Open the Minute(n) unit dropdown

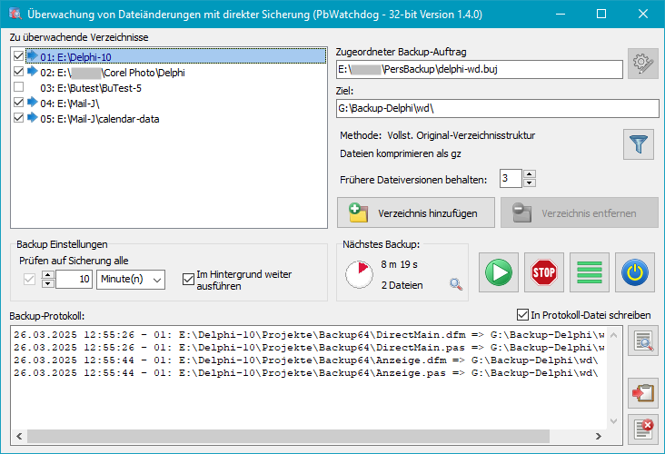point(131,280)
